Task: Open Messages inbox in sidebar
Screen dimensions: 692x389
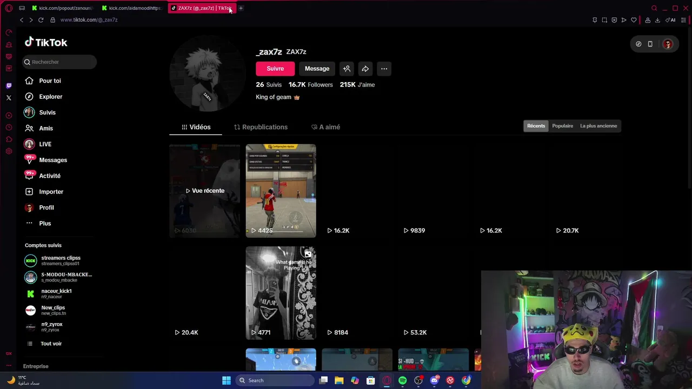Action: click(53, 160)
